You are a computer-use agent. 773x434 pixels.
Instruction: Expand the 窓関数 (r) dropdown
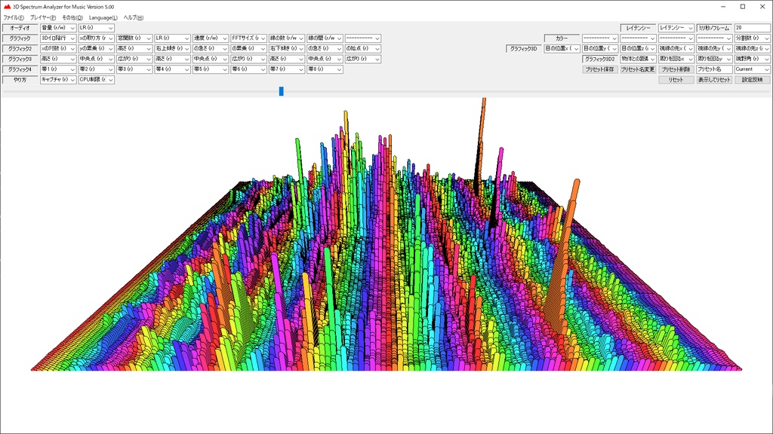tap(134, 38)
